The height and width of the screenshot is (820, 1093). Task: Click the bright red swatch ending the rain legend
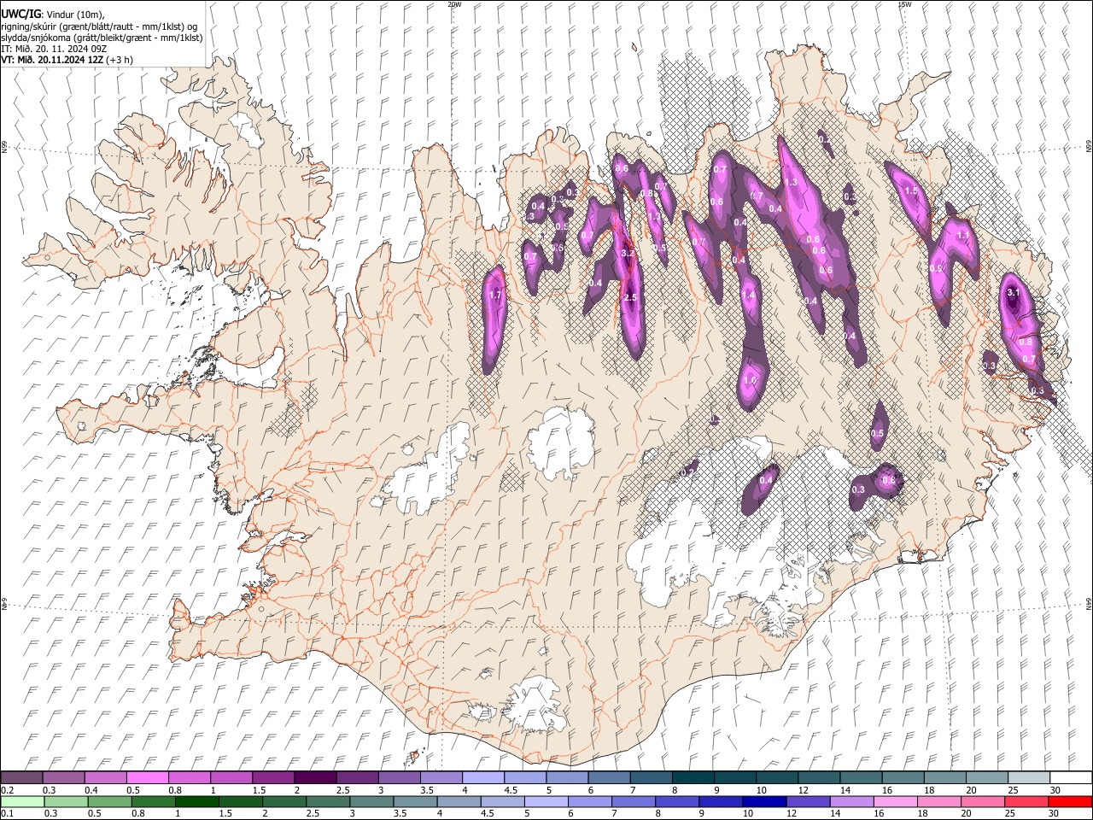(x=1069, y=801)
